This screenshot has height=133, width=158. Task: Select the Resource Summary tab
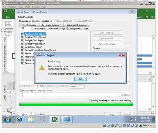(51, 25)
